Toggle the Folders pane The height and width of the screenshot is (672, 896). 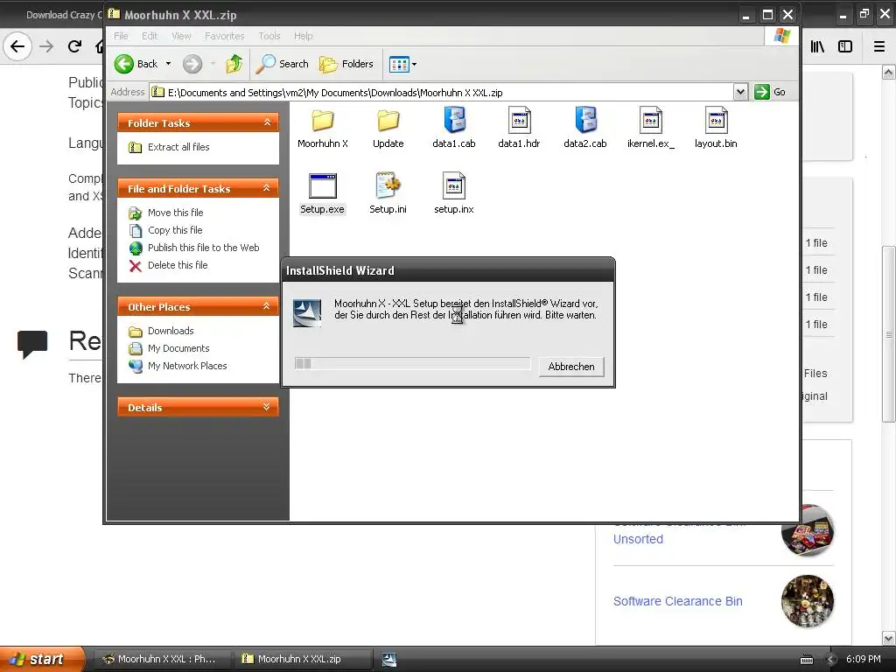click(346, 64)
